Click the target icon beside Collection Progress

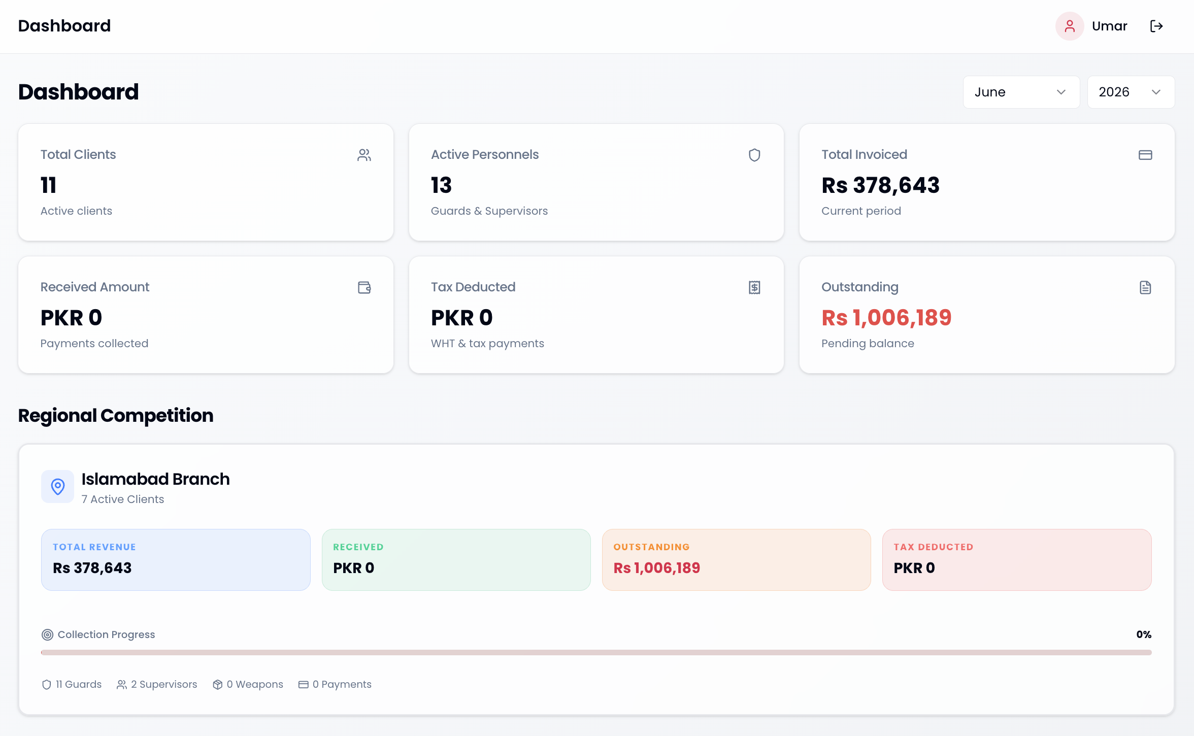[47, 634]
